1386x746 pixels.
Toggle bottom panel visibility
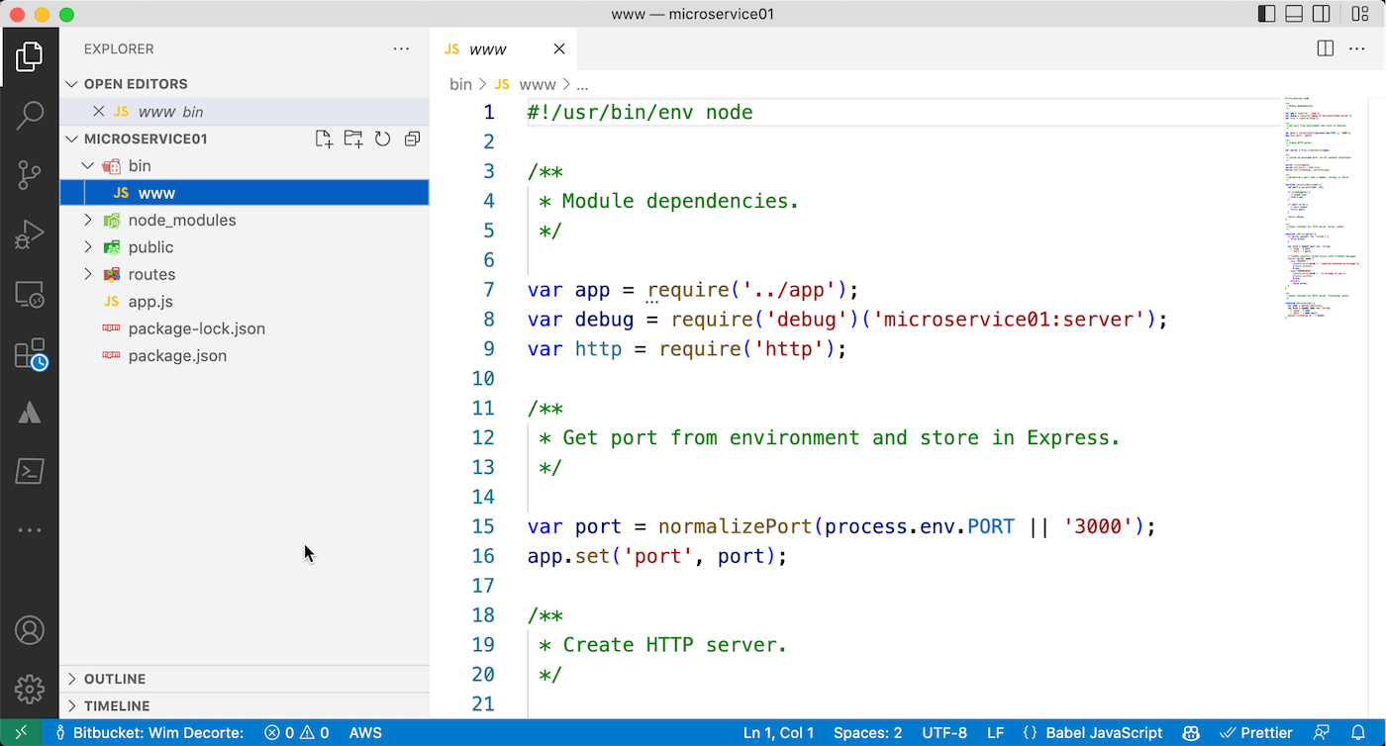[x=1294, y=14]
